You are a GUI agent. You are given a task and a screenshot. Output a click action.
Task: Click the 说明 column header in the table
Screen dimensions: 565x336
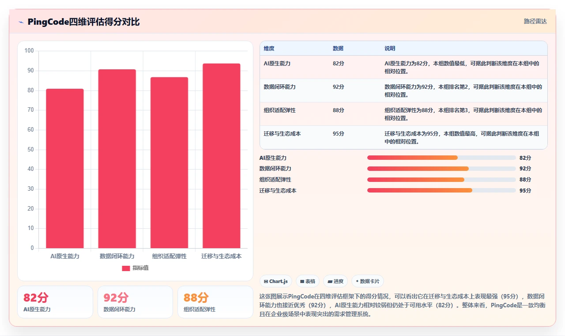(x=390, y=49)
